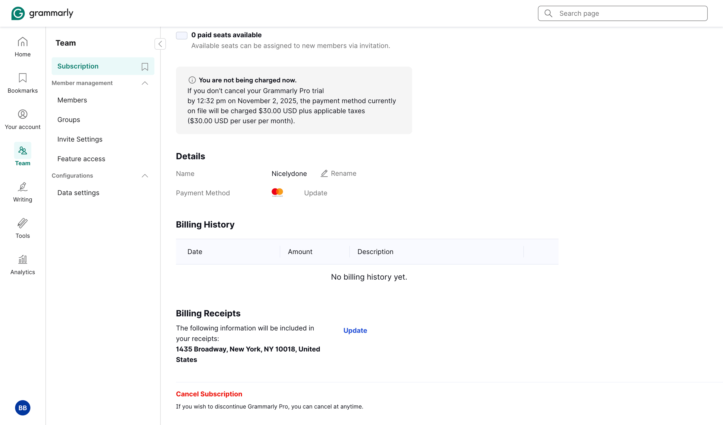This screenshot has height=425, width=723.
Task: Open the Analytics section
Action: click(x=23, y=265)
